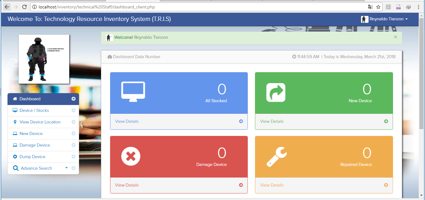Click View Details link under Repaired Device
Image resolution: width=425 pixels, height=200 pixels.
point(272,185)
